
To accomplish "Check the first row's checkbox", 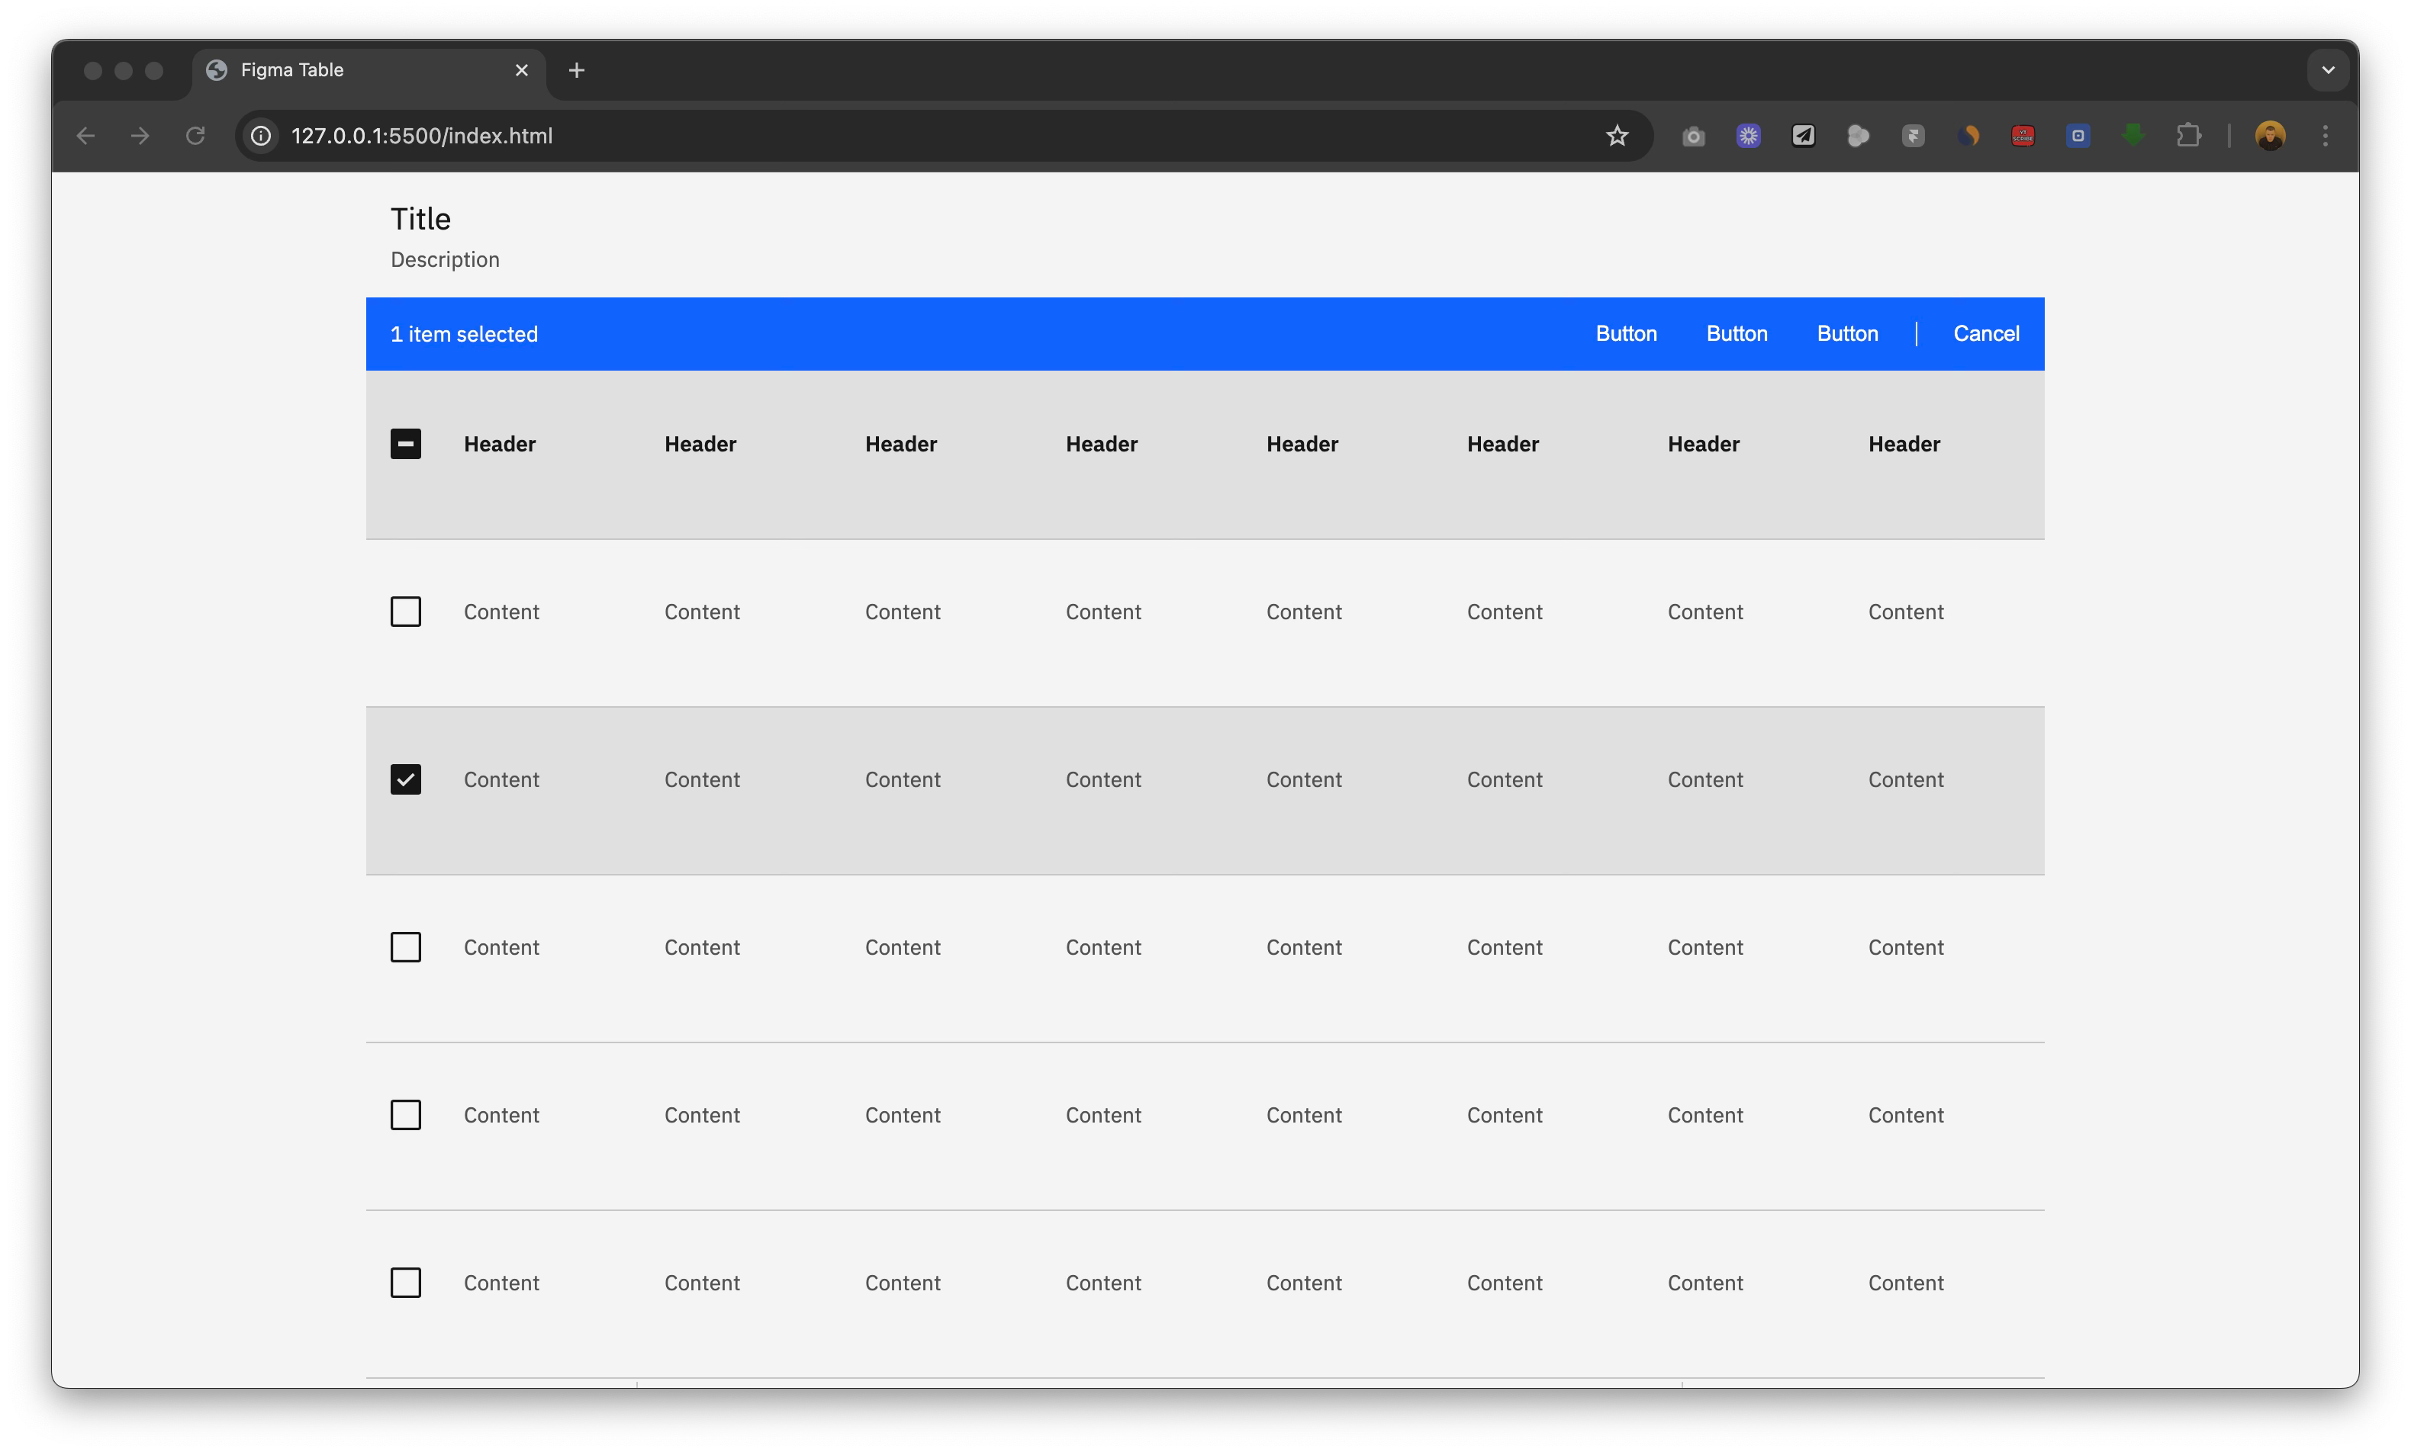I will (x=405, y=612).
